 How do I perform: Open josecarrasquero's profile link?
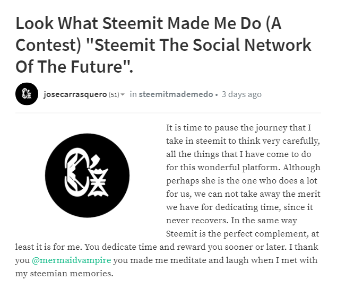[75, 94]
